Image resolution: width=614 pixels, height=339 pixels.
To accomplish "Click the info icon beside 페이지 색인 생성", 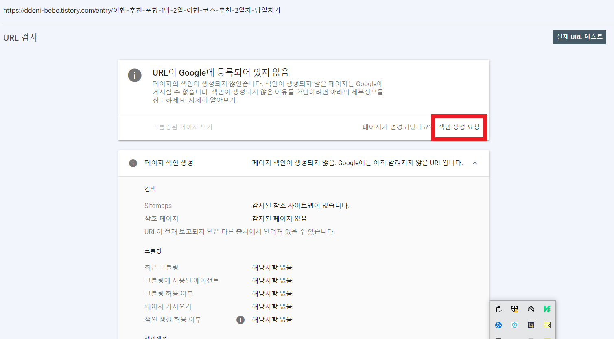I will tap(133, 163).
